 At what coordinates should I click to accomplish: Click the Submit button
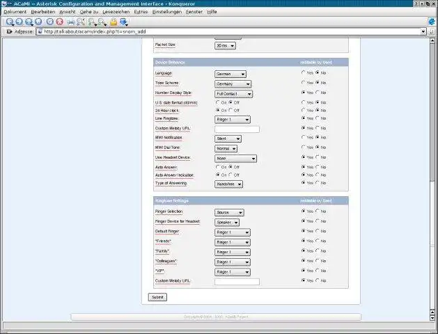(x=157, y=297)
